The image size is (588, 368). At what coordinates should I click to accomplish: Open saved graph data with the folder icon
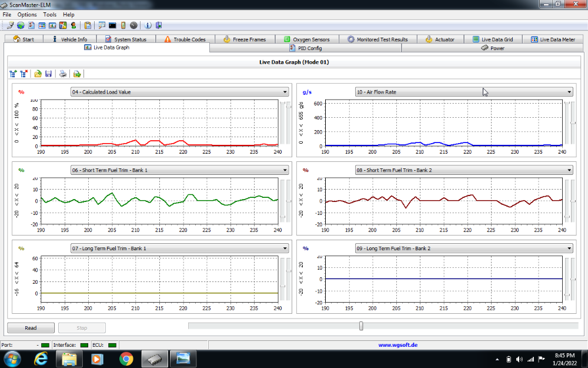coord(38,74)
